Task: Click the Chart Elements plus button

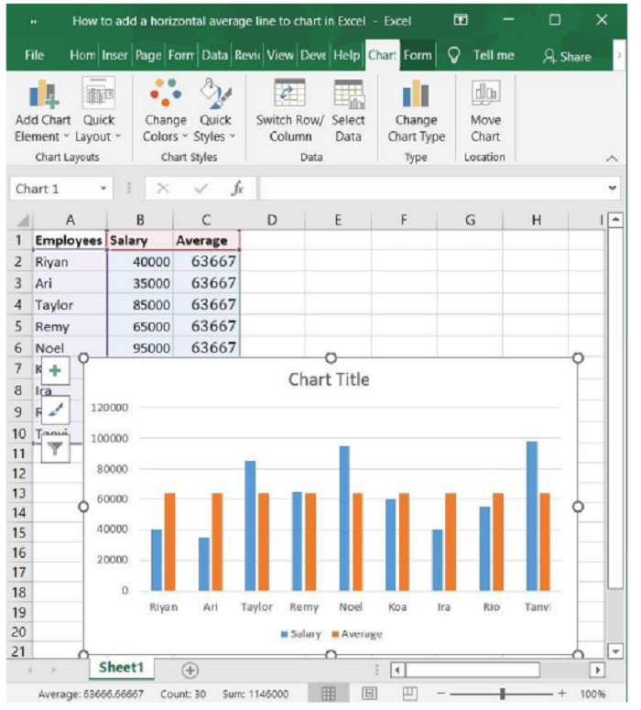Action: (x=55, y=371)
